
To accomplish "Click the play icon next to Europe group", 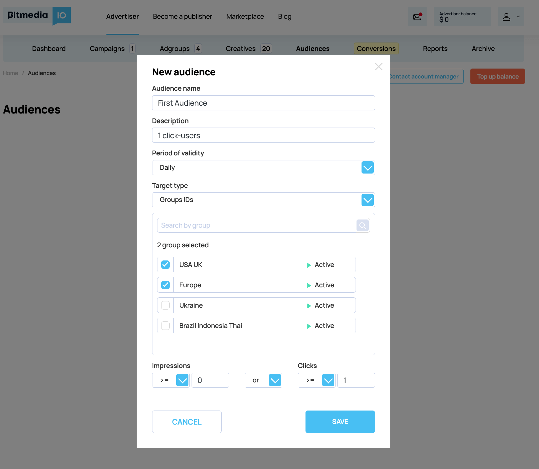I will 309,285.
